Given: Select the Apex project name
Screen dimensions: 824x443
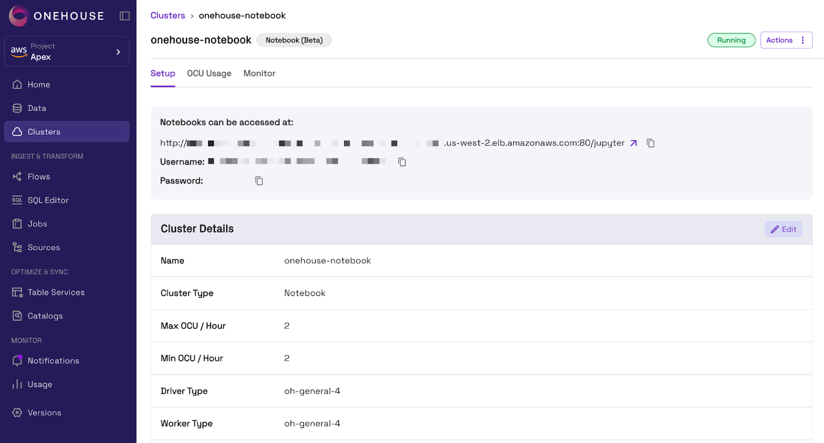Looking at the screenshot, I should (x=41, y=57).
